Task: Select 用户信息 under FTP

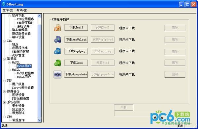Action: [18, 84]
